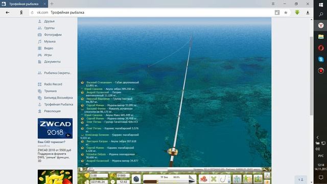The height and width of the screenshot is (184, 327).
Task: Click the gold coins icon in game
Action: click(87, 175)
